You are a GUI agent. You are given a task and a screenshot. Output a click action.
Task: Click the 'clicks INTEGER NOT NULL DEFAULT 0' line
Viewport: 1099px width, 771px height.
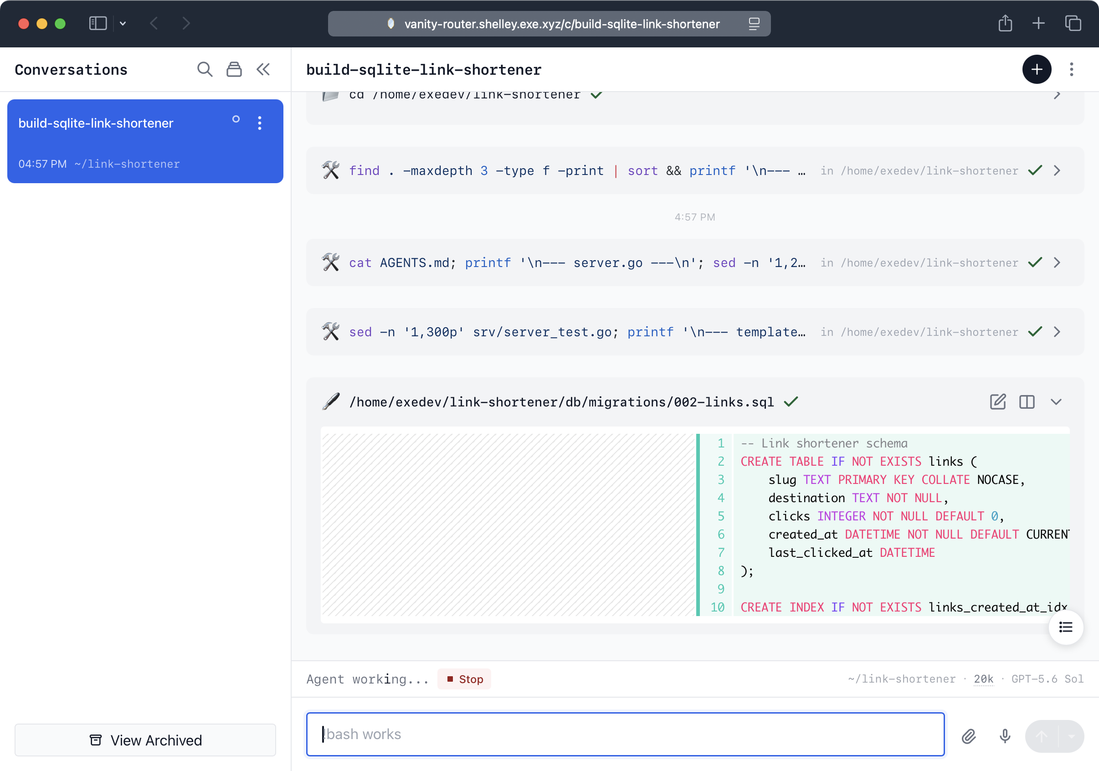coord(886,516)
